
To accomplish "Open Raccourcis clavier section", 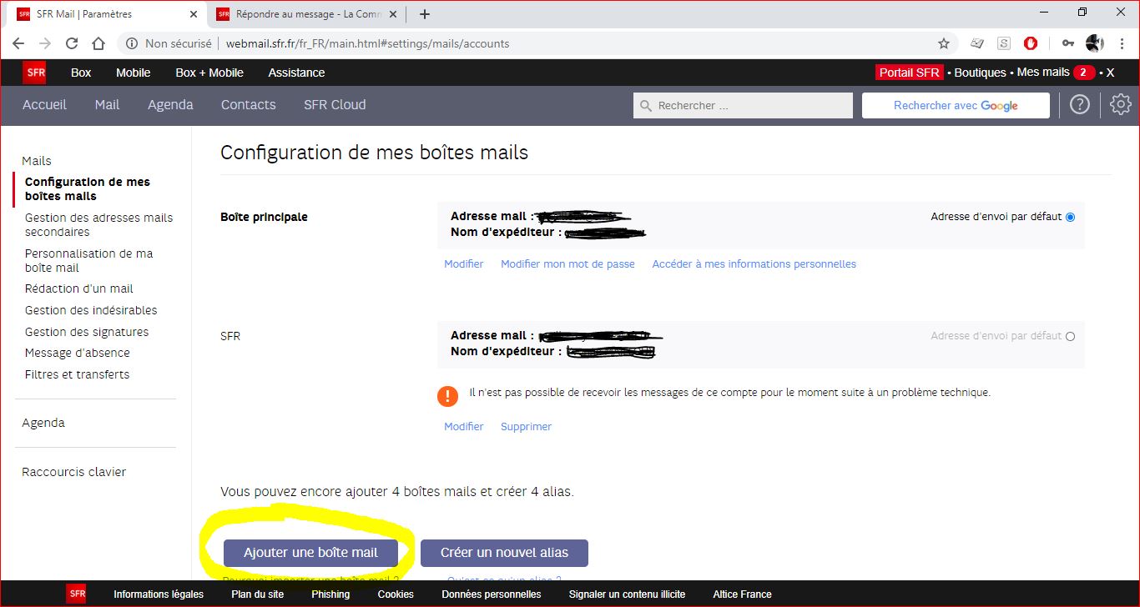I will pos(74,472).
